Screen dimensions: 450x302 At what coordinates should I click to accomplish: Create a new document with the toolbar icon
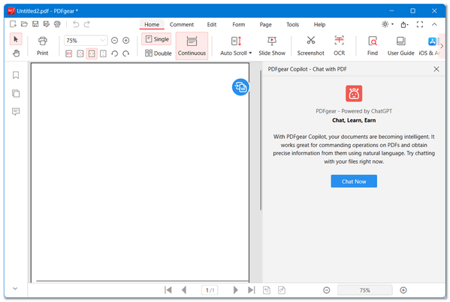click(x=14, y=24)
